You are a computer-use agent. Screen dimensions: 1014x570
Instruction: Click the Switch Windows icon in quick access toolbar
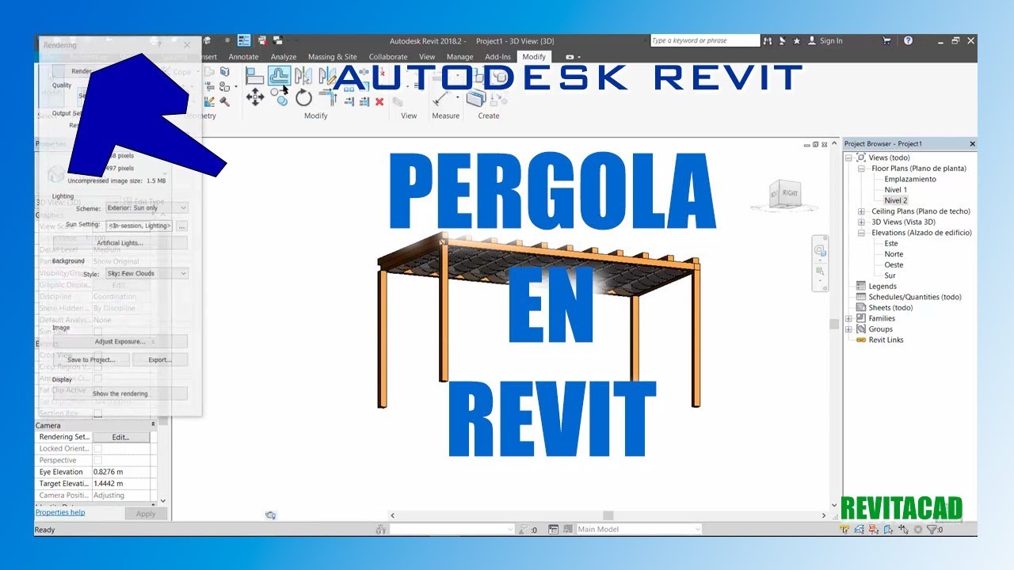(x=278, y=40)
